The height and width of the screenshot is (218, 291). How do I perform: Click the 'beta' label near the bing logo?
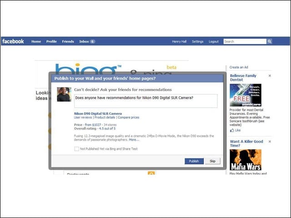[171, 67]
